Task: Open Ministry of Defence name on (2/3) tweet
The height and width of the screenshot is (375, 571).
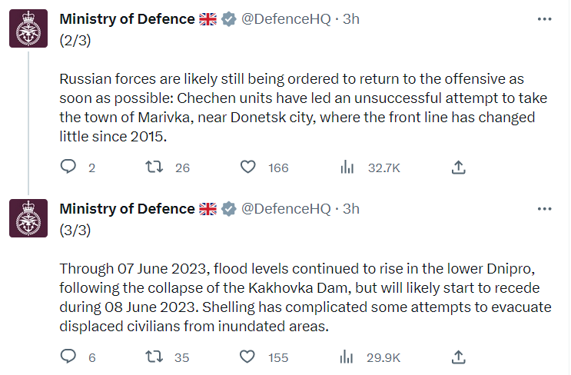Action: coord(127,19)
